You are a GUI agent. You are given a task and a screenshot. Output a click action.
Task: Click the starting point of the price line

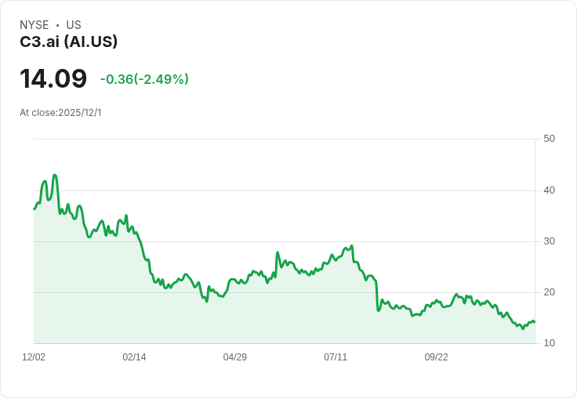point(34,209)
